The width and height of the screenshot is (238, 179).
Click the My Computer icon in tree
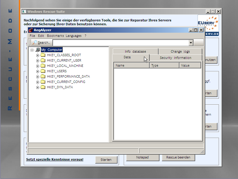38,50
